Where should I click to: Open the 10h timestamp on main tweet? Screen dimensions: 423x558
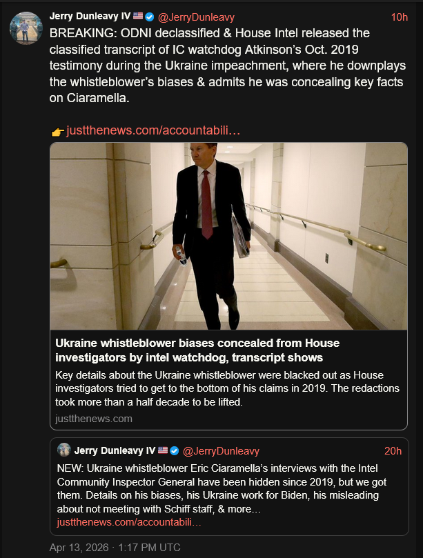[399, 17]
